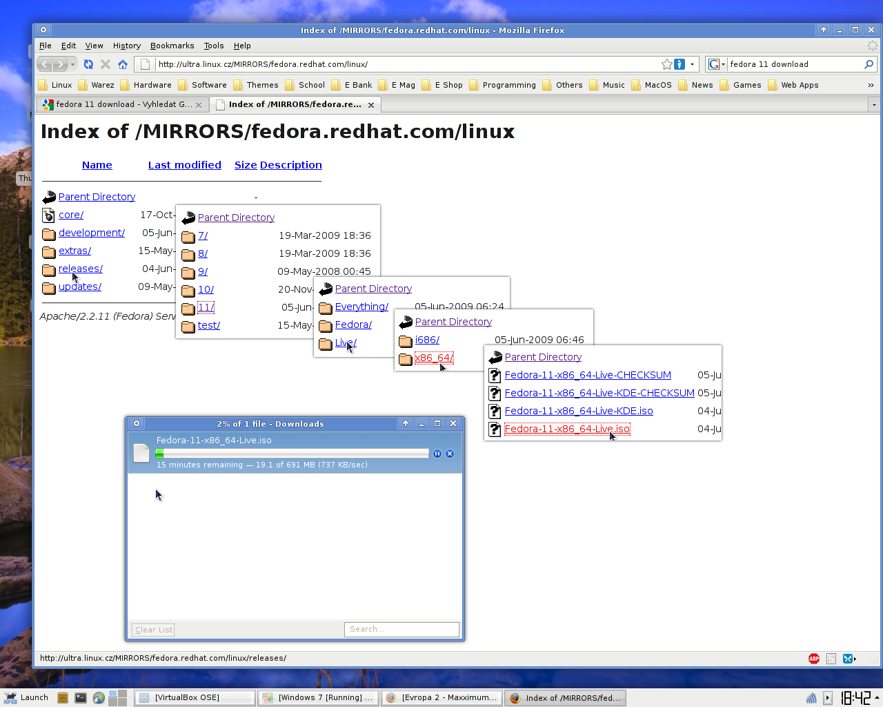883x707 pixels.
Task: Open the Bookmarks menu
Action: pyautogui.click(x=172, y=46)
